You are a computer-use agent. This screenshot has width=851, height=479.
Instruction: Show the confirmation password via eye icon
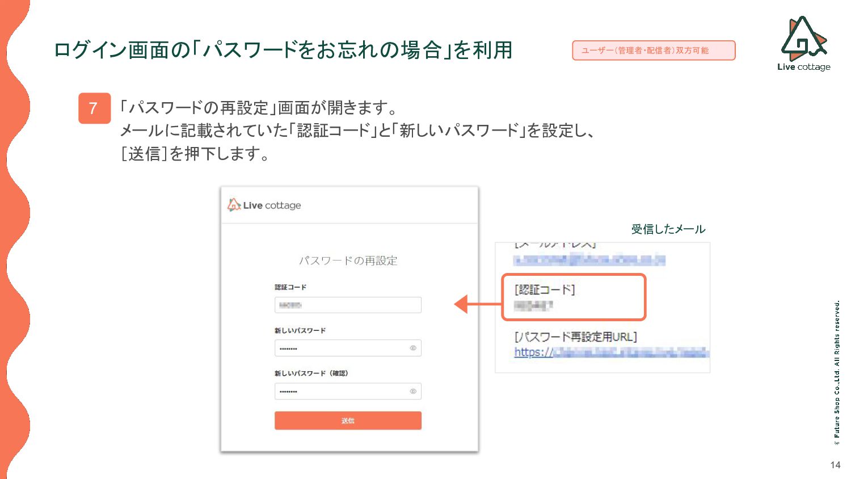tap(413, 391)
